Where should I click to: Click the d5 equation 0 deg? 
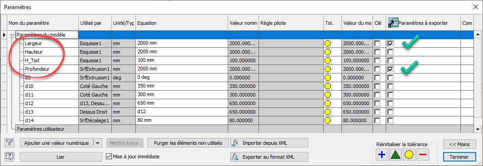point(182,78)
